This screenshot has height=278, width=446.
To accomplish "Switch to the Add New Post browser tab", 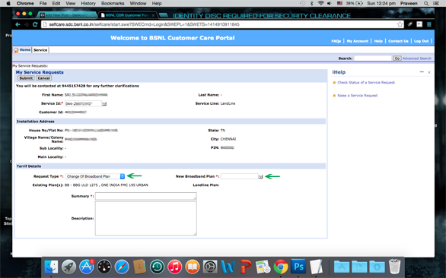I will point(68,15).
